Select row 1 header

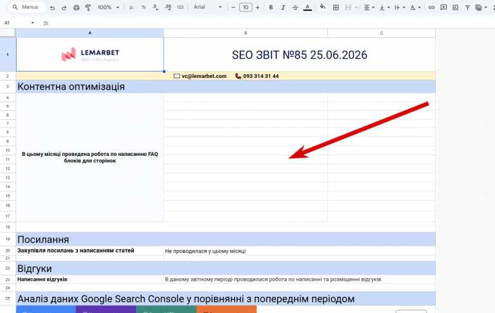pyautogui.click(x=8, y=55)
